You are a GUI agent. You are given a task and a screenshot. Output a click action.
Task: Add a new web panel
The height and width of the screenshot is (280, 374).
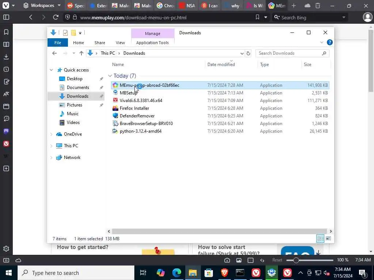(x=6, y=168)
